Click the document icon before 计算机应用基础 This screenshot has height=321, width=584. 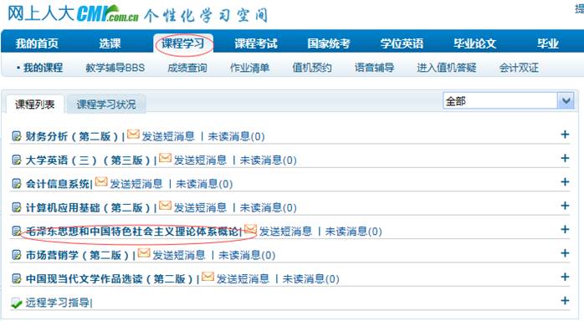click(x=17, y=207)
